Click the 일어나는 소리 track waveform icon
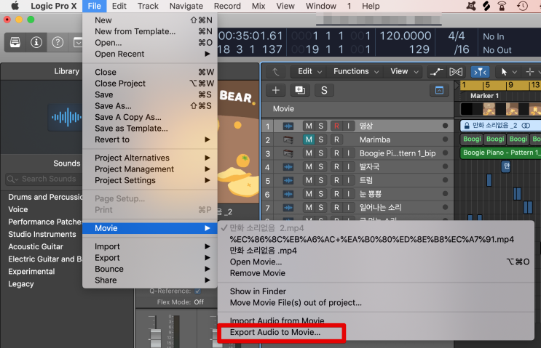 (288, 208)
